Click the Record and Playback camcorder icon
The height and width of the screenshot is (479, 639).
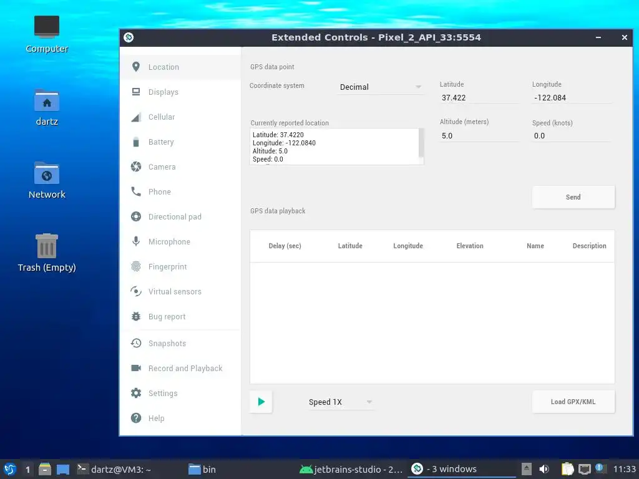pyautogui.click(x=136, y=368)
